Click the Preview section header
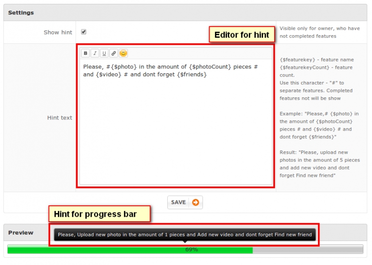Screen dimensions: 372x265 click(21, 232)
